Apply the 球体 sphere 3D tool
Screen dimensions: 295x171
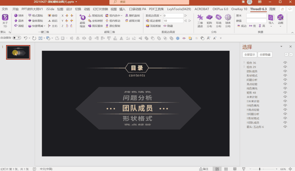coord(19,16)
